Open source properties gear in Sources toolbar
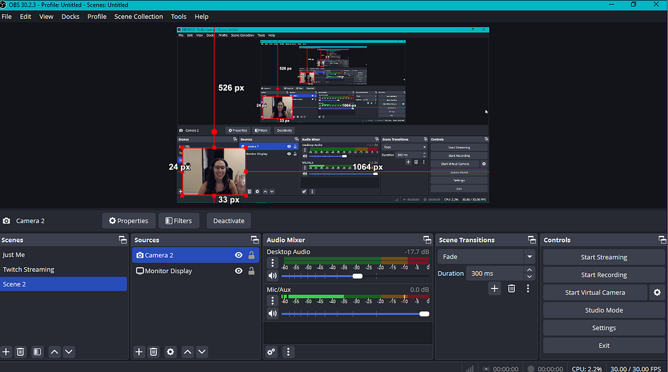This screenshot has height=372, width=668. pos(170,351)
